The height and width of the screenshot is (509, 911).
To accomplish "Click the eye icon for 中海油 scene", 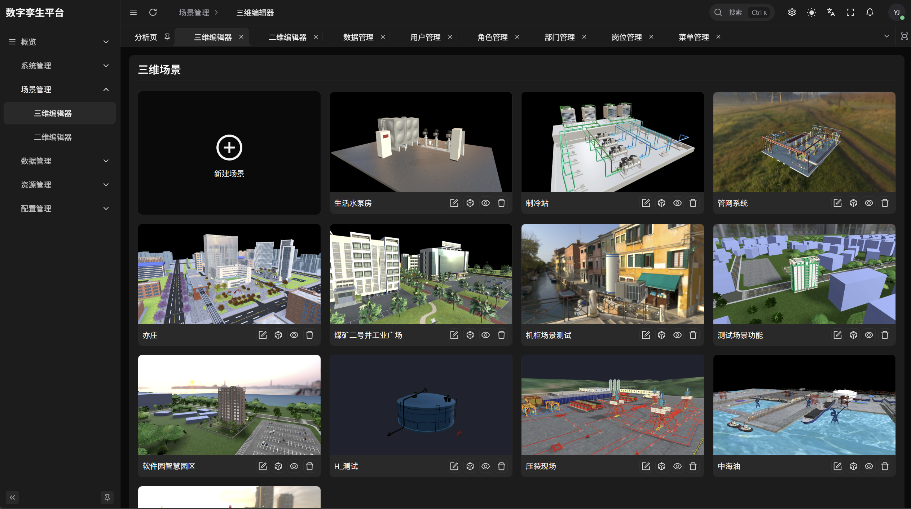I will [869, 466].
